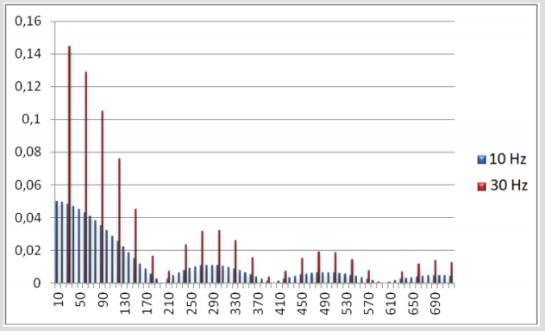Click the x-axis label 570
Image resolution: width=545 pixels, height=331 pixels.
369,303
